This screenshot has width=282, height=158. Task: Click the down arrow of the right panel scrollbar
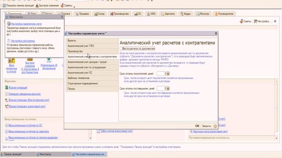(276, 138)
